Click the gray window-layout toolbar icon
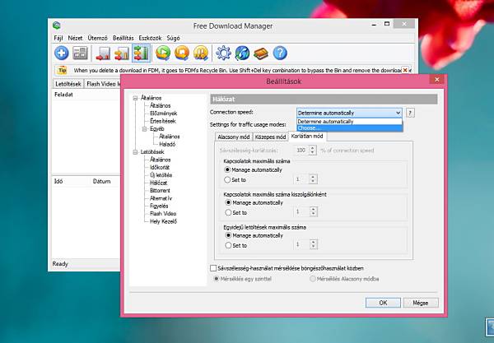Viewport: 494px width, 343px height. click(80, 53)
